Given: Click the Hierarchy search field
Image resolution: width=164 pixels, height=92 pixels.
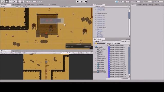Looking at the screenshot, I should [115, 7].
